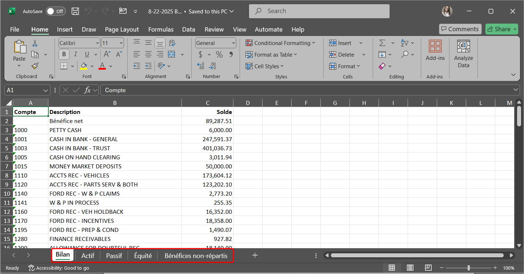
Task: Click the Save floppy disk icon
Action: click(75, 11)
